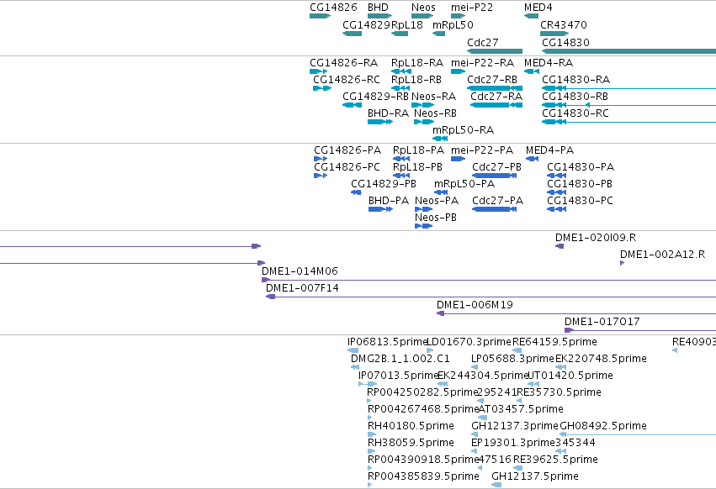Select protein CG14826-PA
This screenshot has height=489, width=716.
[x=321, y=159]
